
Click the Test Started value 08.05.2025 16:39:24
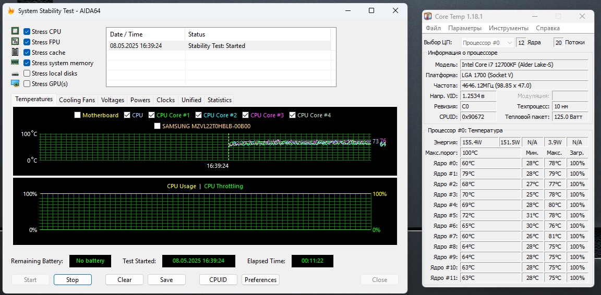199,261
